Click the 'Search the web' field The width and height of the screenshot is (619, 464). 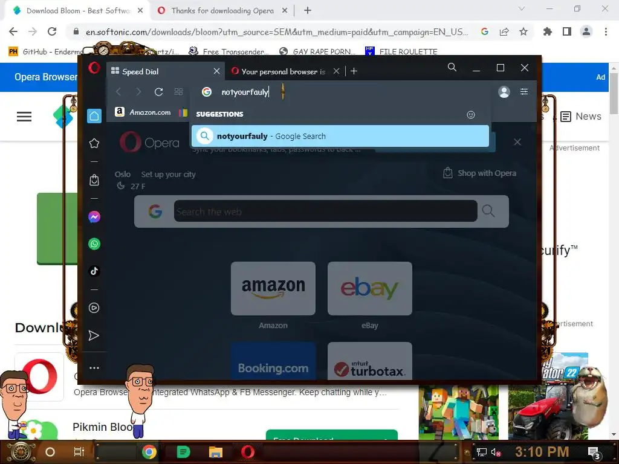click(x=325, y=211)
